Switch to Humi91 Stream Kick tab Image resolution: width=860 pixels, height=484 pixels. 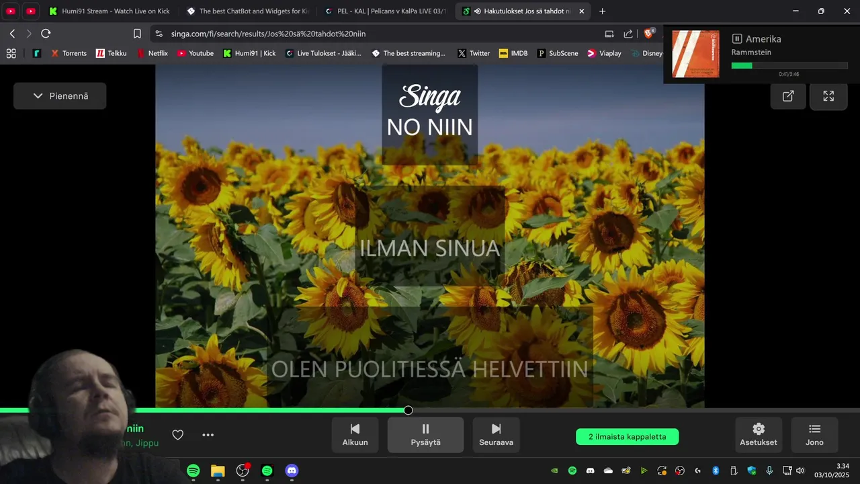[110, 11]
